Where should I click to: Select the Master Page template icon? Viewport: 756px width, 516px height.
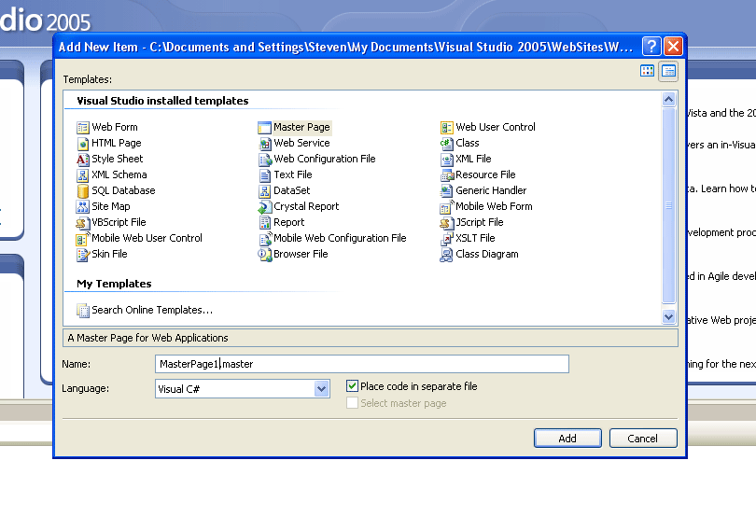click(265, 127)
